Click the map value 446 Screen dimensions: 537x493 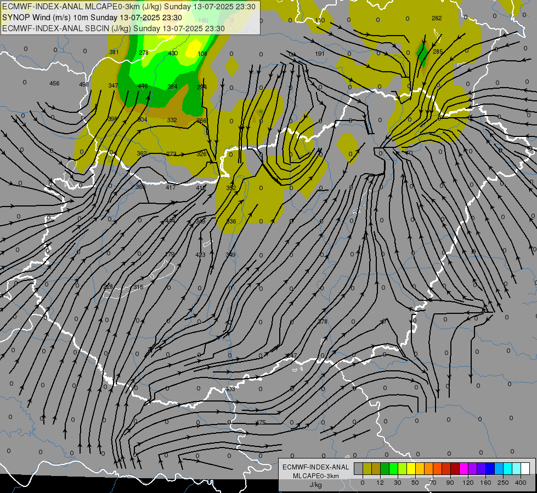143,86
